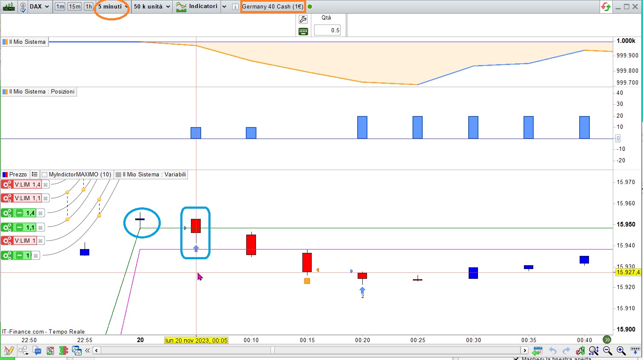Zoom in the chart with plus magnifier
This screenshot has width=643, height=360.
point(621,351)
